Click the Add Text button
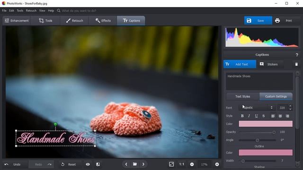 [x=240, y=64]
